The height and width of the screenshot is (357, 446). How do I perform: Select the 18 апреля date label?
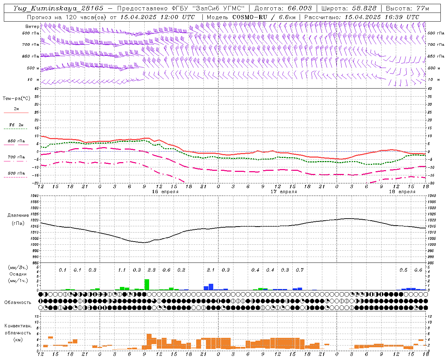point(402,192)
